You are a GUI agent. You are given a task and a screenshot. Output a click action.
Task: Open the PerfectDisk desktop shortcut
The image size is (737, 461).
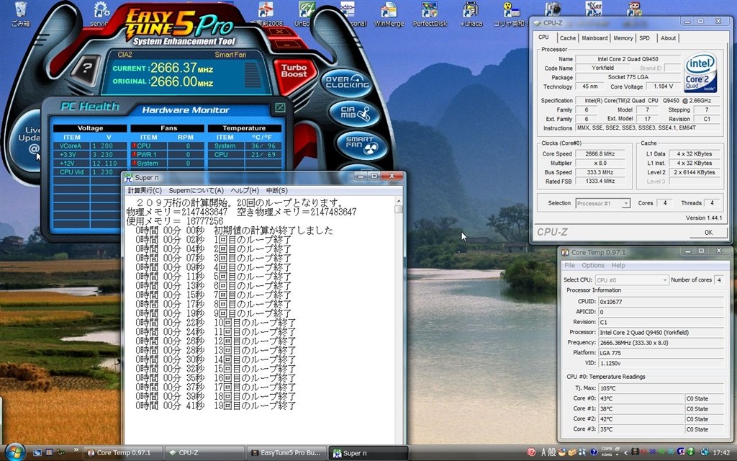(430, 14)
